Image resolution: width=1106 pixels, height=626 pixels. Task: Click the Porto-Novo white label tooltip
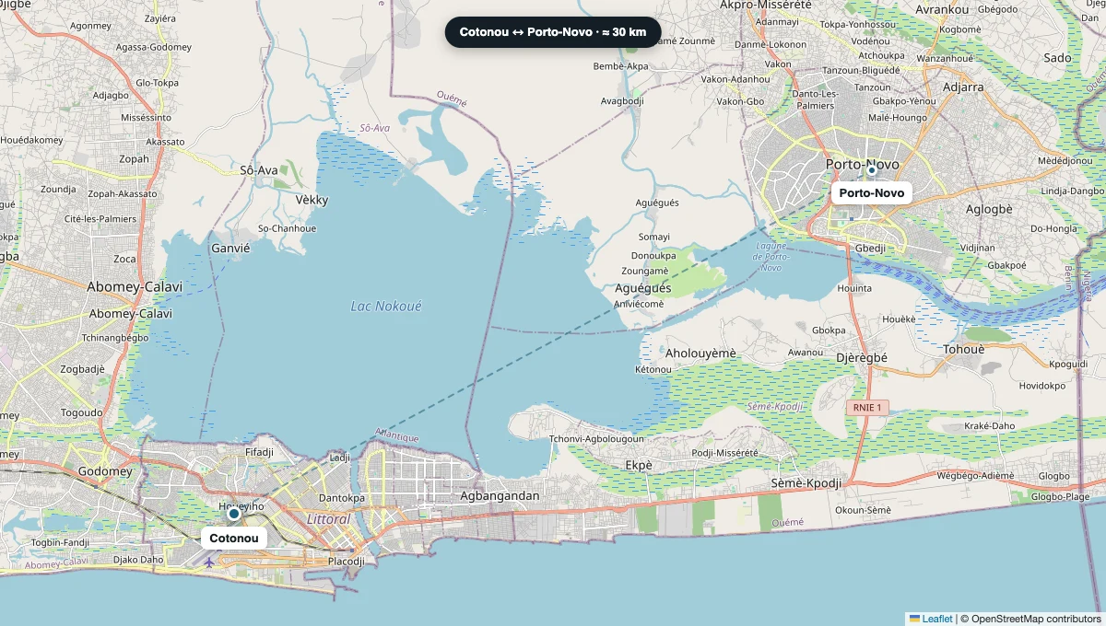point(871,192)
